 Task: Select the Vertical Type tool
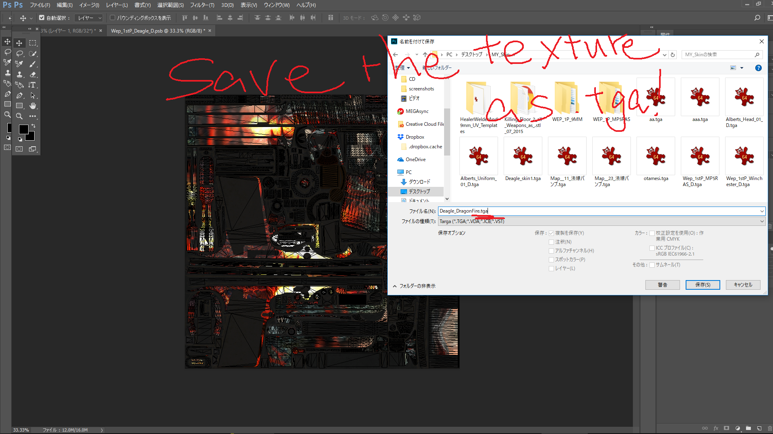[32, 85]
